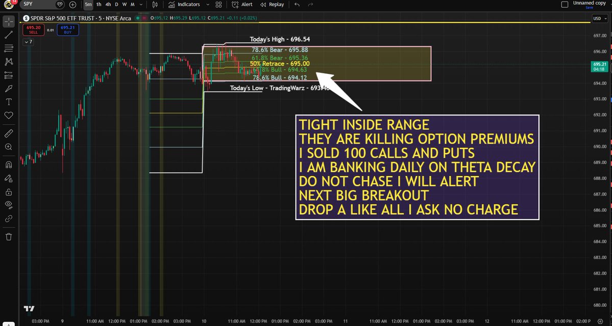
Task: Switch to the D daily timeframe
Action: [116, 5]
